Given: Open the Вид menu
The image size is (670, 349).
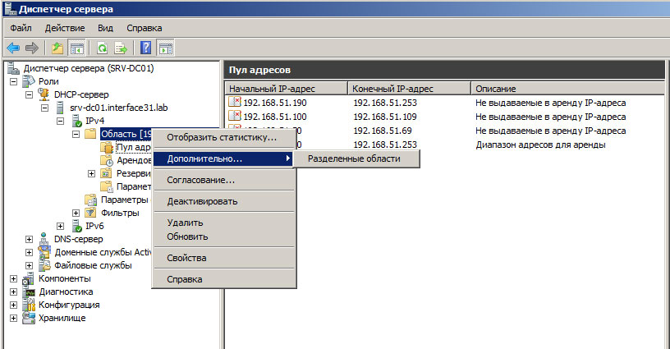Looking at the screenshot, I should [x=106, y=28].
